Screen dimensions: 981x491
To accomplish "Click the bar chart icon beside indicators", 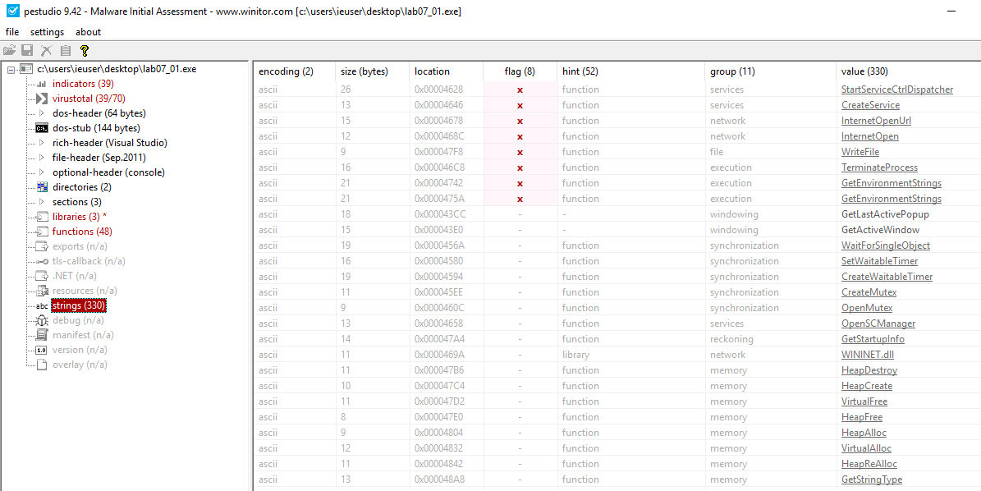I will click(x=41, y=84).
